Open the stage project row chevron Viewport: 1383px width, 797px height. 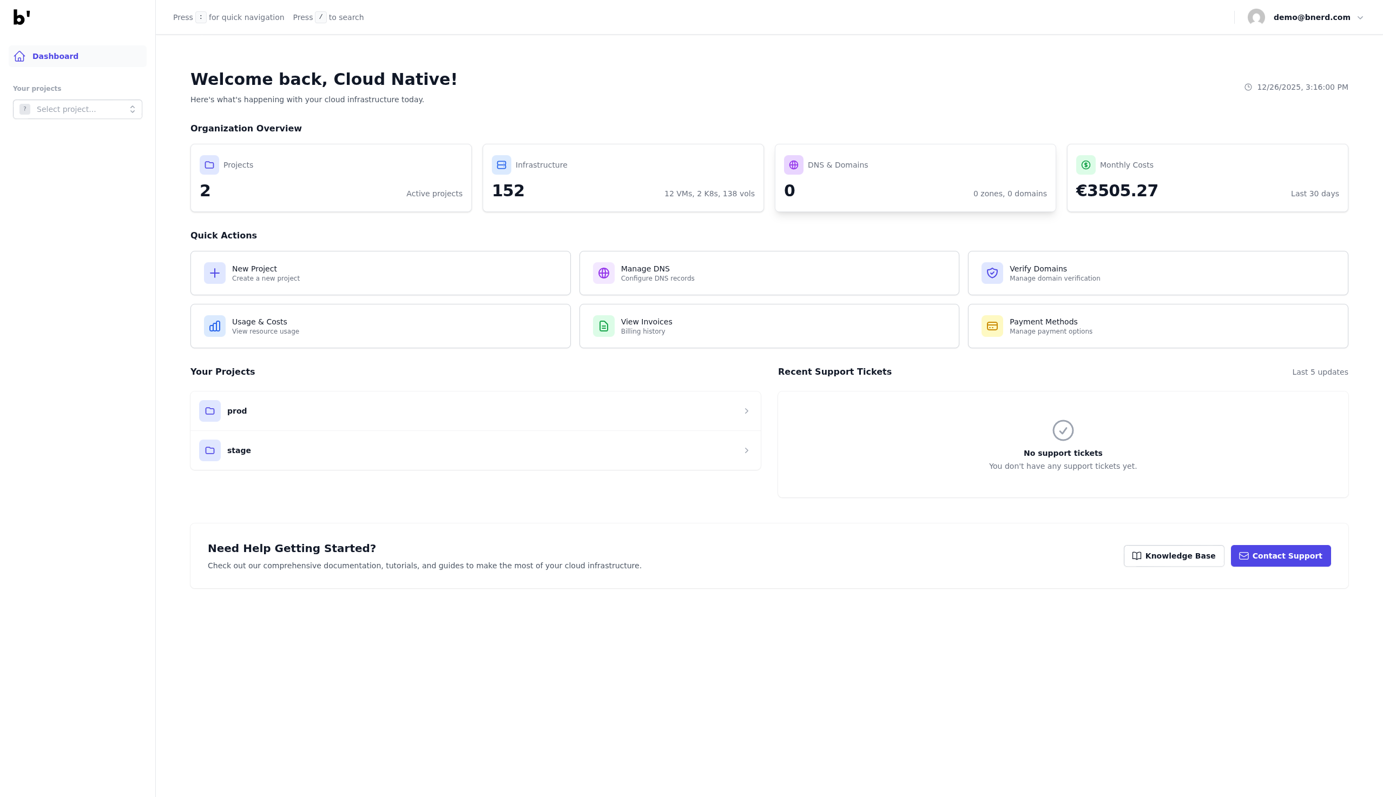coord(746,450)
